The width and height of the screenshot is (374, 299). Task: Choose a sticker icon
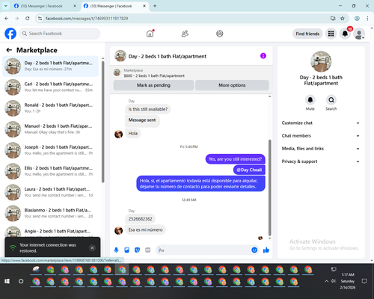tap(137, 250)
